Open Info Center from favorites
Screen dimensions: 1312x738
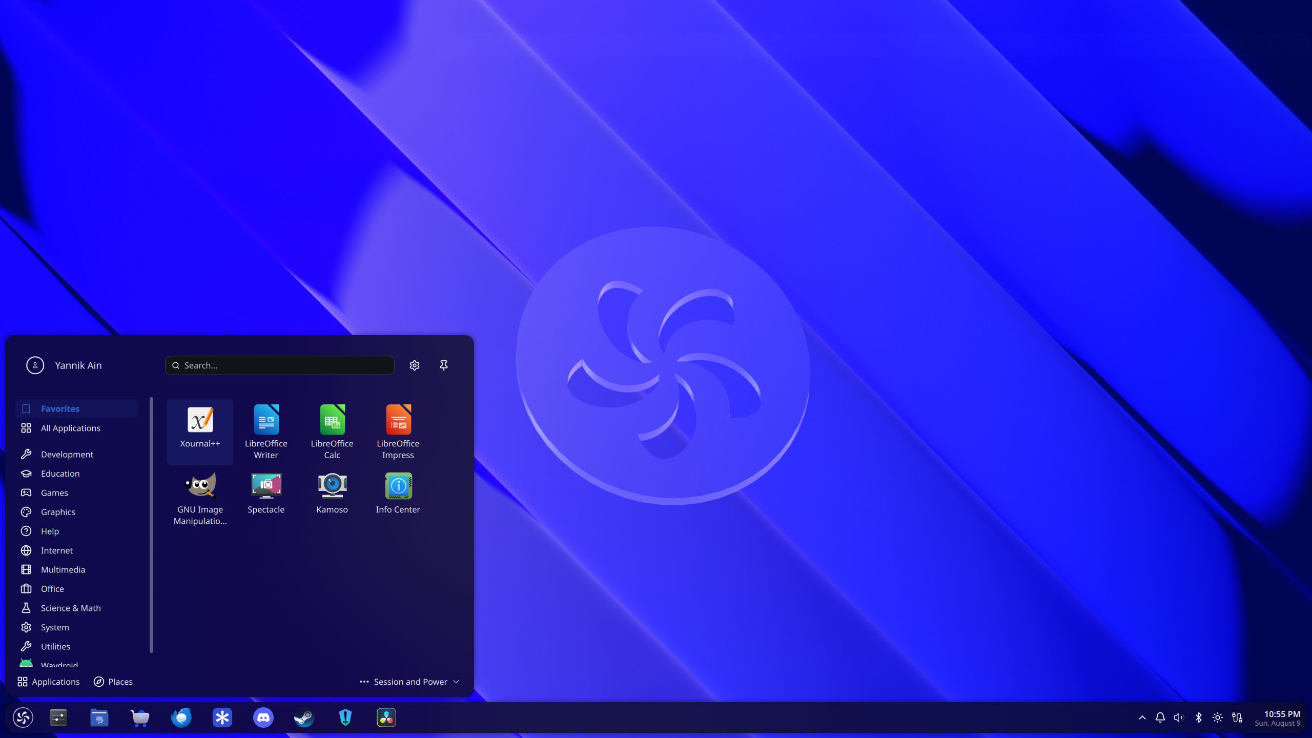click(398, 498)
